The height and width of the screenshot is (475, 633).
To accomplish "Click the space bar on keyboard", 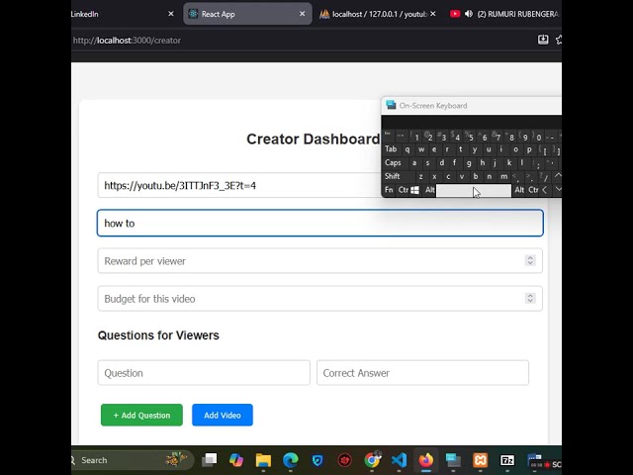I will [474, 190].
